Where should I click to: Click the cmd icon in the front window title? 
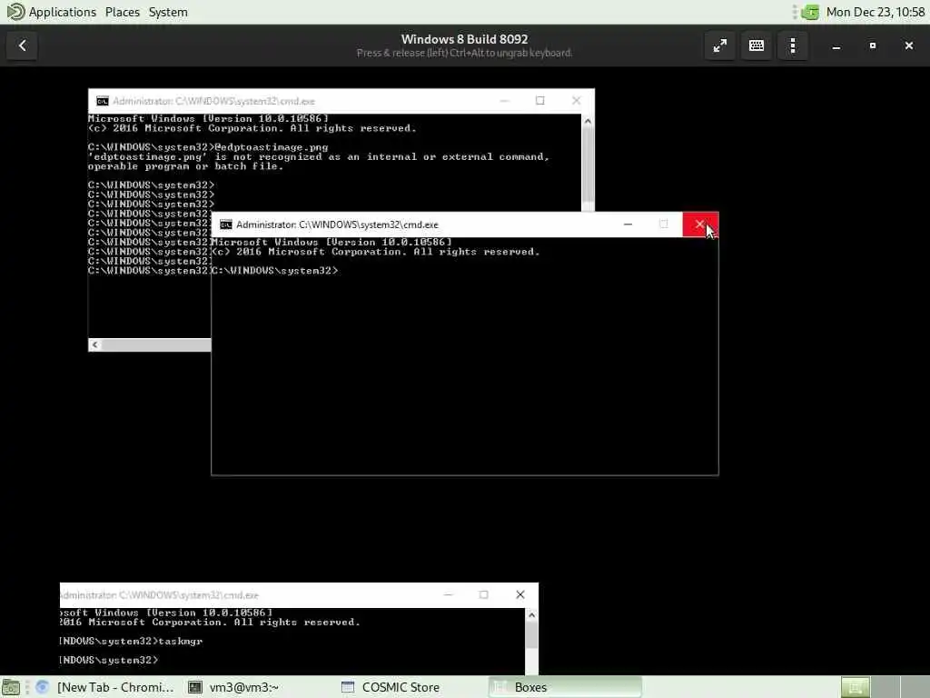(226, 224)
